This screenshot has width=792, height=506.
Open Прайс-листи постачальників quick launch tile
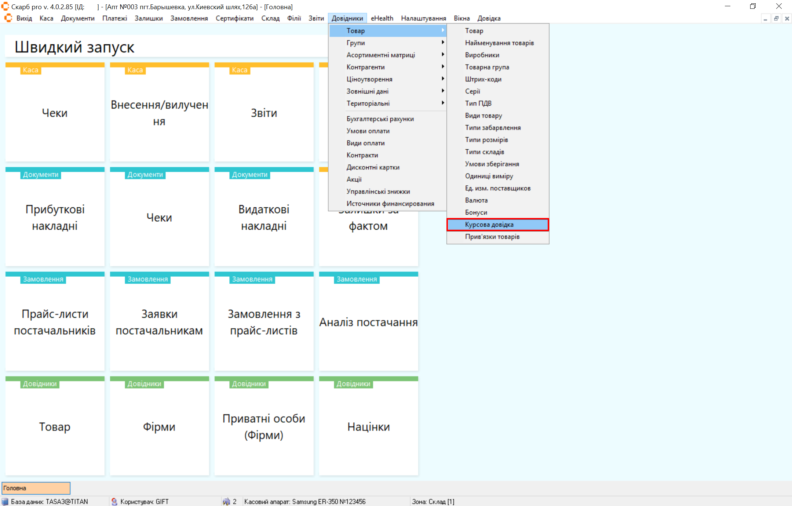[55, 322]
